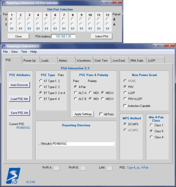Switch to the Conf. Test tab
The height and width of the screenshot is (187, 176).
[102, 60]
